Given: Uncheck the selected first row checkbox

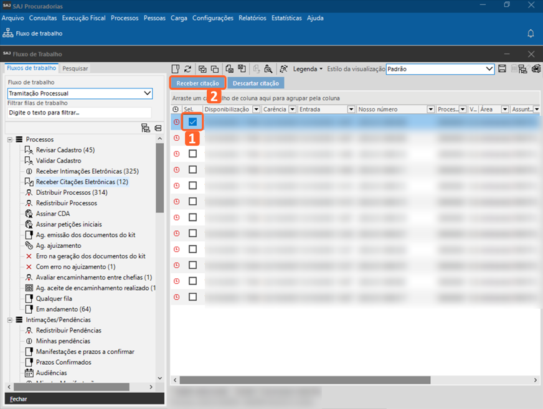Looking at the screenshot, I should point(192,122).
